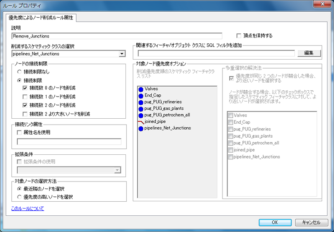Select the 接続制限 radio button
Image resolution: width=334 pixels, height=232 pixels.
[x=19, y=80]
